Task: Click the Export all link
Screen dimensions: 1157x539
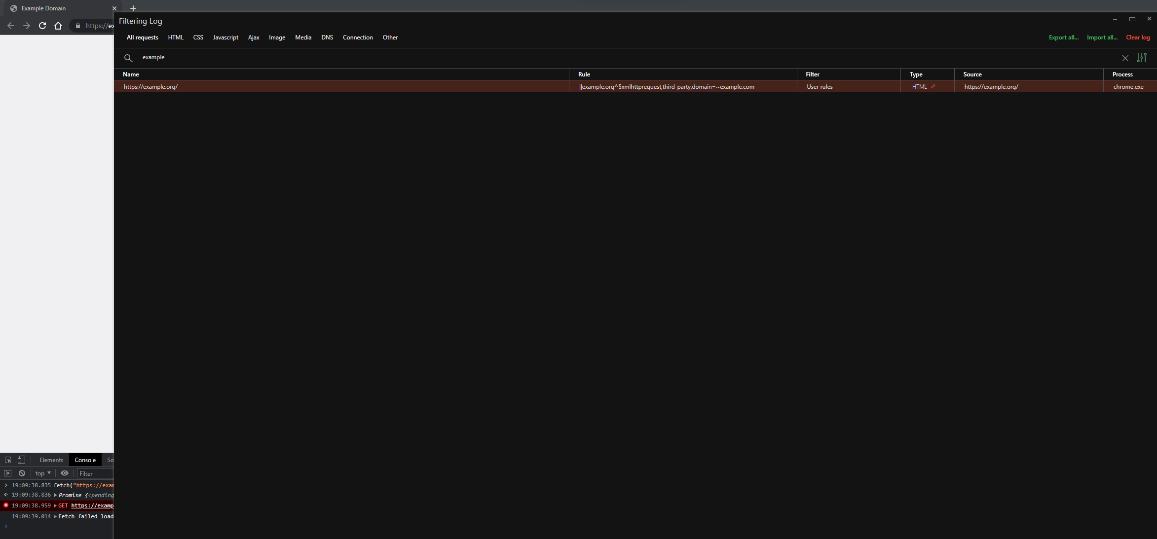Action: pos(1063,37)
